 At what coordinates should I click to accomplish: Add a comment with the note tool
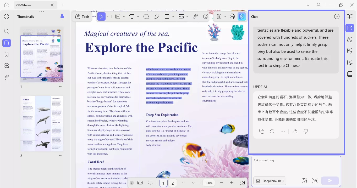point(146,16)
